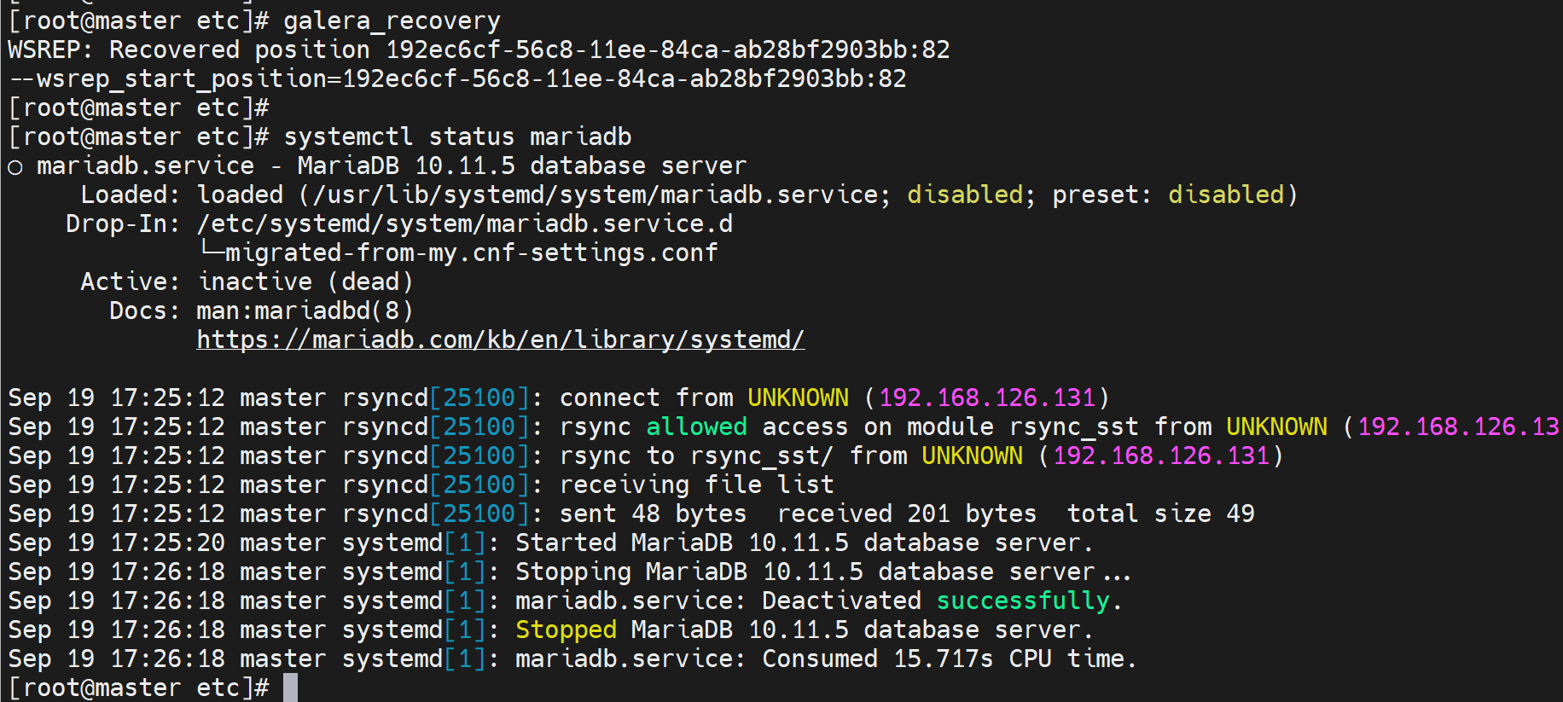Click the yellow "disabled" value after "preset:"
Viewport: 1563px width, 702px height.
[x=1225, y=194]
